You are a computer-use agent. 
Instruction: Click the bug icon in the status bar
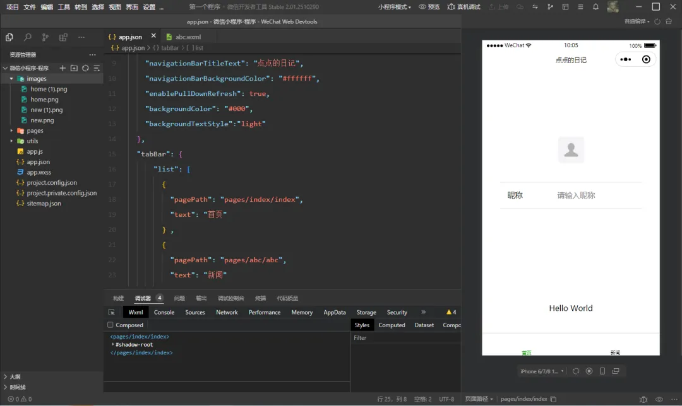point(643,399)
